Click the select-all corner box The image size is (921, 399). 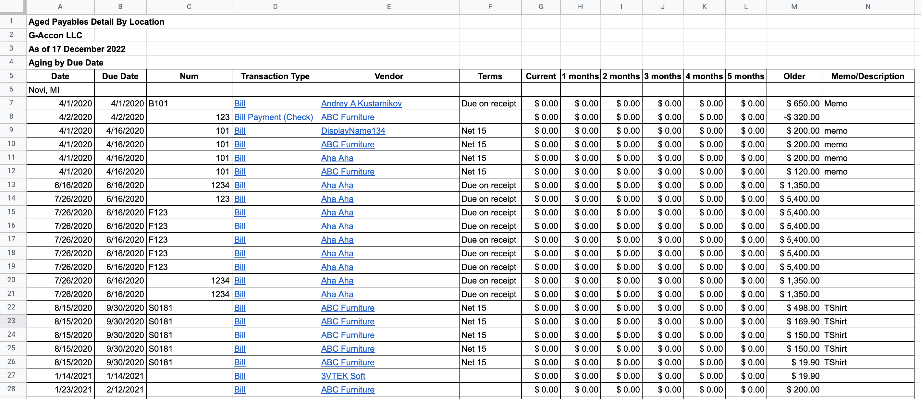[x=13, y=7]
